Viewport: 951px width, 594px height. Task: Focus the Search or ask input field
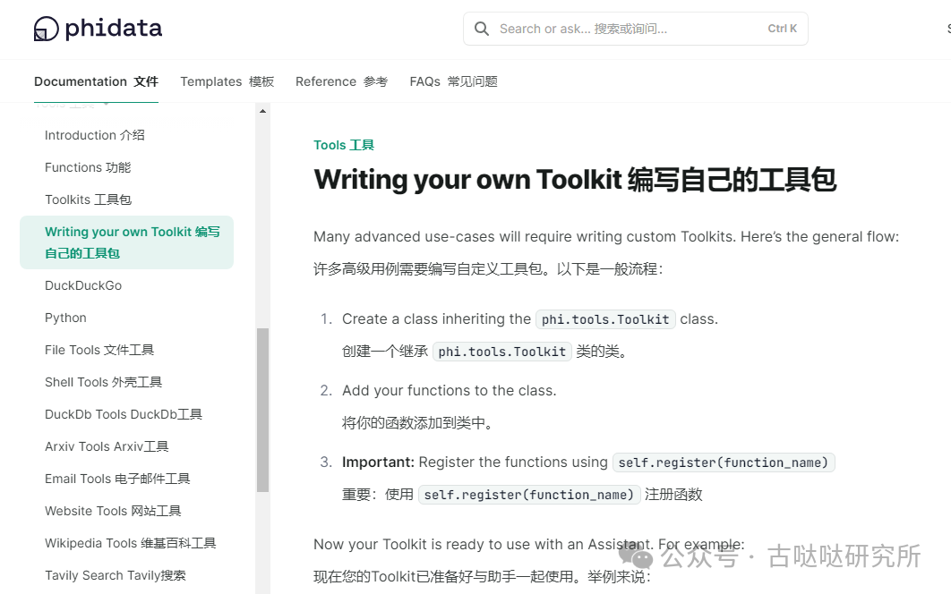[627, 29]
